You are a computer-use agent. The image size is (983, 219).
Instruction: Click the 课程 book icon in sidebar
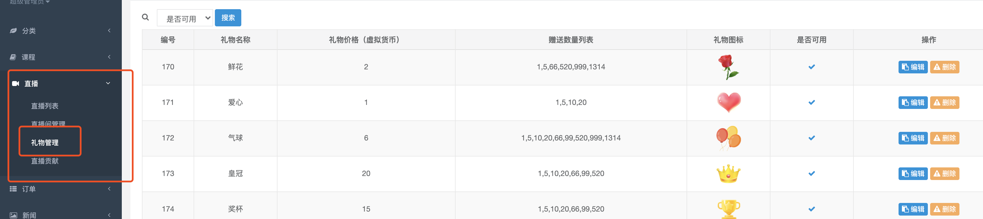[x=13, y=57]
